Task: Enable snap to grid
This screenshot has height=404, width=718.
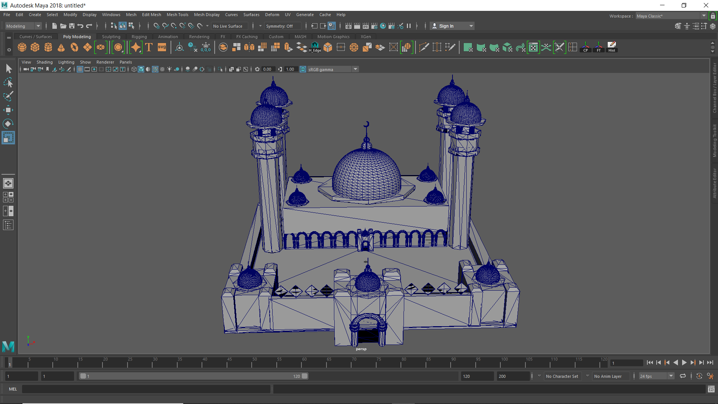Action: (157, 26)
